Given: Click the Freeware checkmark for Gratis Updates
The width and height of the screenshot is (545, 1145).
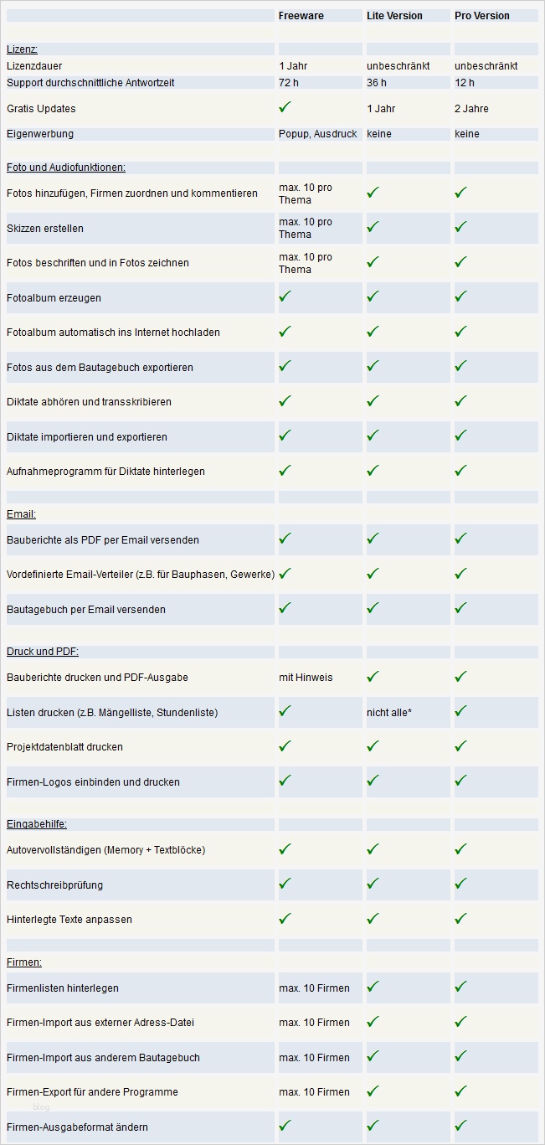Looking at the screenshot, I should [x=285, y=107].
